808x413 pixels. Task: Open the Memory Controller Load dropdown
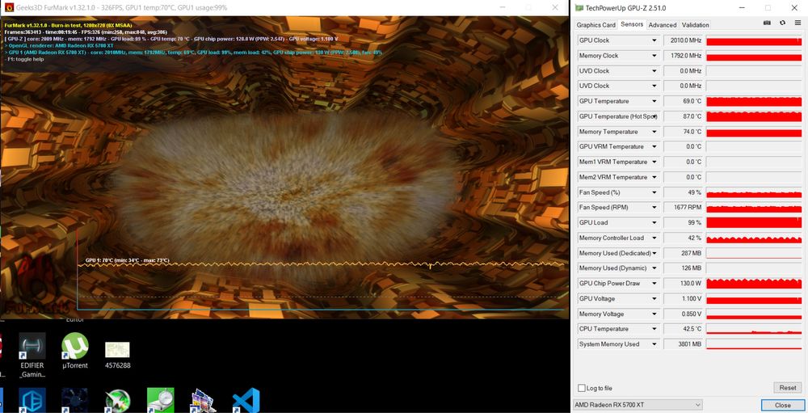coord(654,238)
